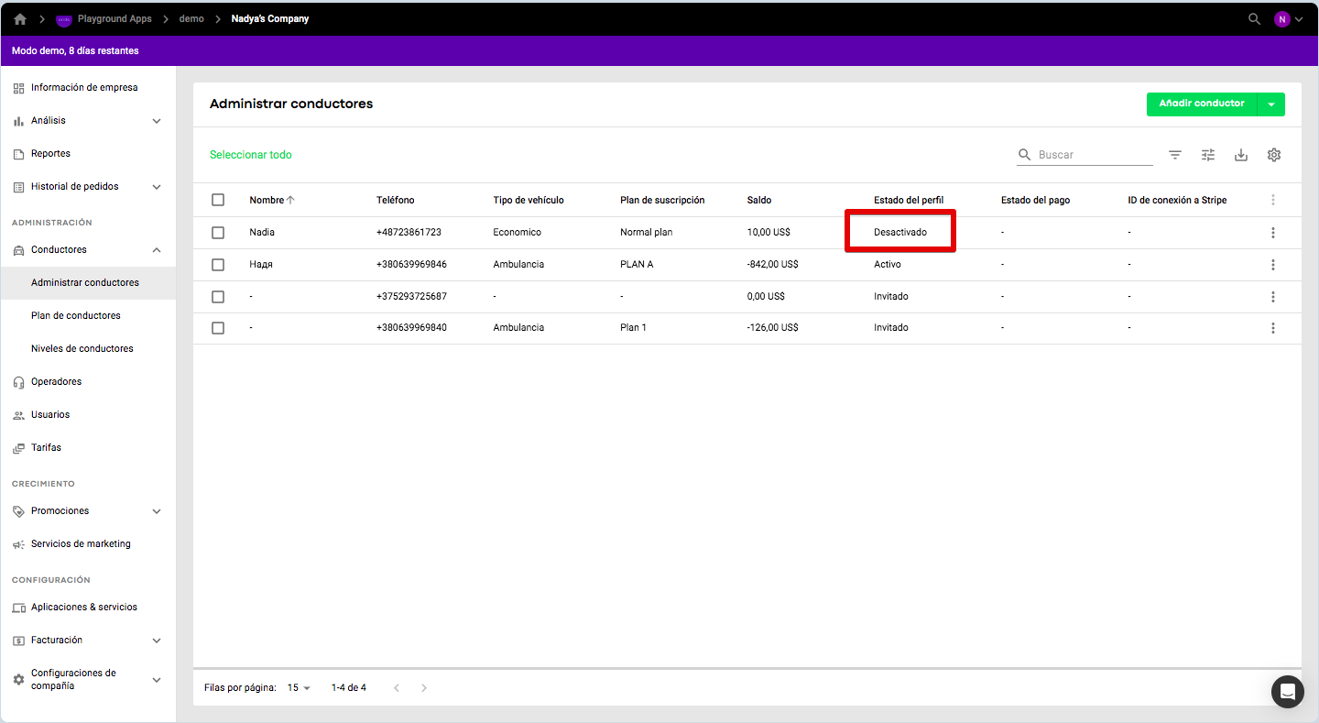Screen dimensions: 1319x723
Task: Click Nadya's Company breadcrumb
Action: [x=270, y=19]
